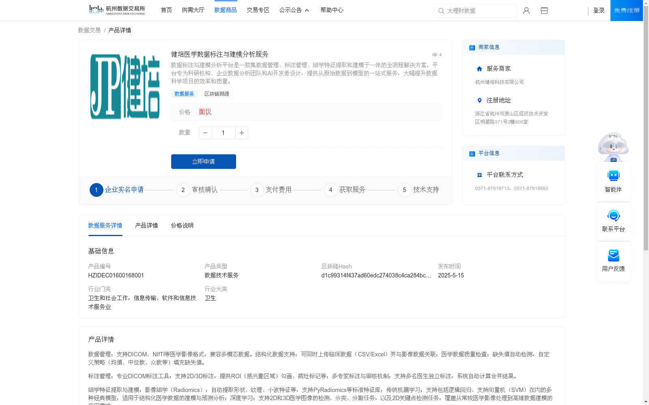Image resolution: width=649 pixels, height=405 pixels.
Task: Click the 大理财数据 search box
Action: (475, 11)
